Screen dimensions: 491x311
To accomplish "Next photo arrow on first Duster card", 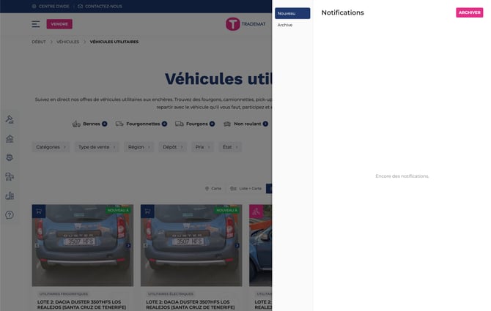I will pos(128,246).
